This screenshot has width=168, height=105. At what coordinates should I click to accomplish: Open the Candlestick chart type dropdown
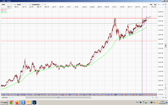pos(39,5)
